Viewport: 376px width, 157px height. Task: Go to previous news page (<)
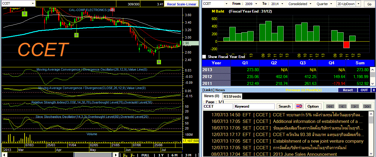342,106
